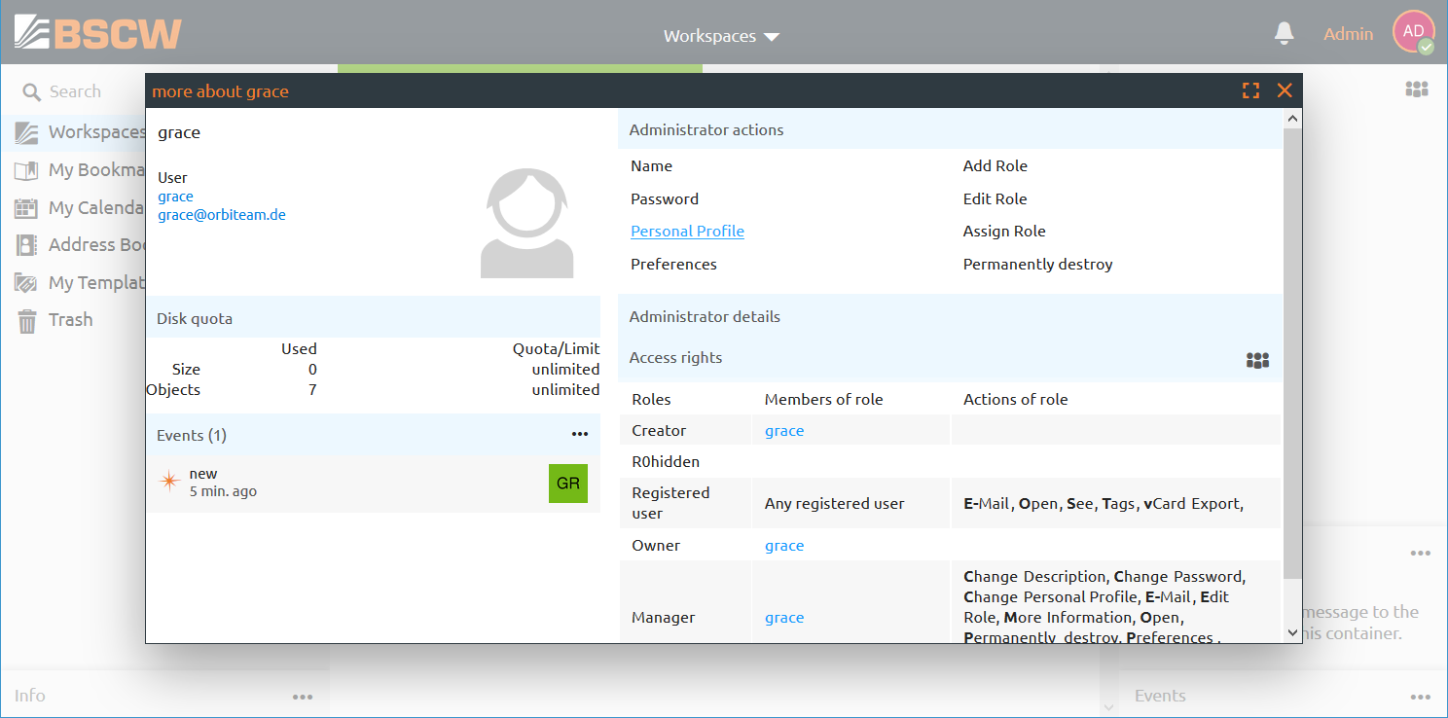Image resolution: width=1448 pixels, height=718 pixels.
Task: Click the notifications bell icon
Action: [1284, 34]
